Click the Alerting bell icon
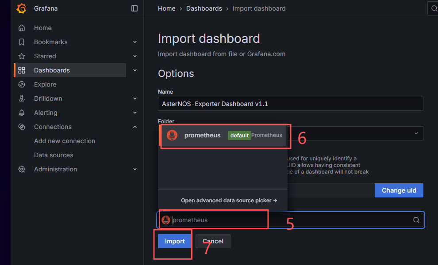The width and height of the screenshot is (438, 265). pyautogui.click(x=22, y=113)
